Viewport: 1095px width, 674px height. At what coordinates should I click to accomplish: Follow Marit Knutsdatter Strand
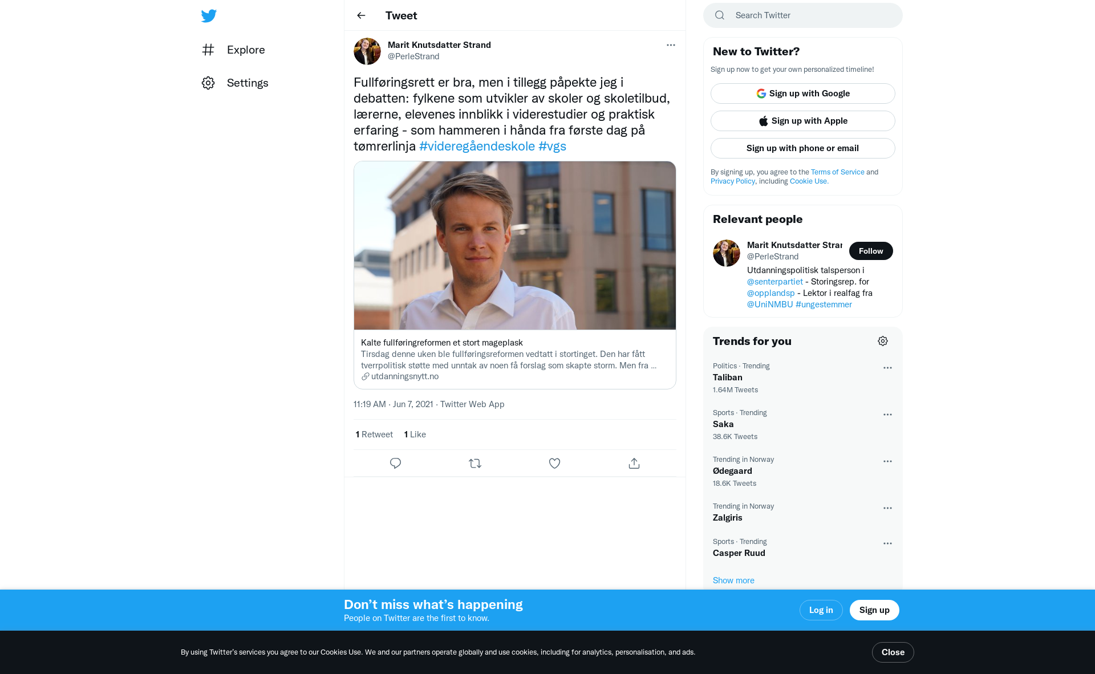tap(870, 251)
